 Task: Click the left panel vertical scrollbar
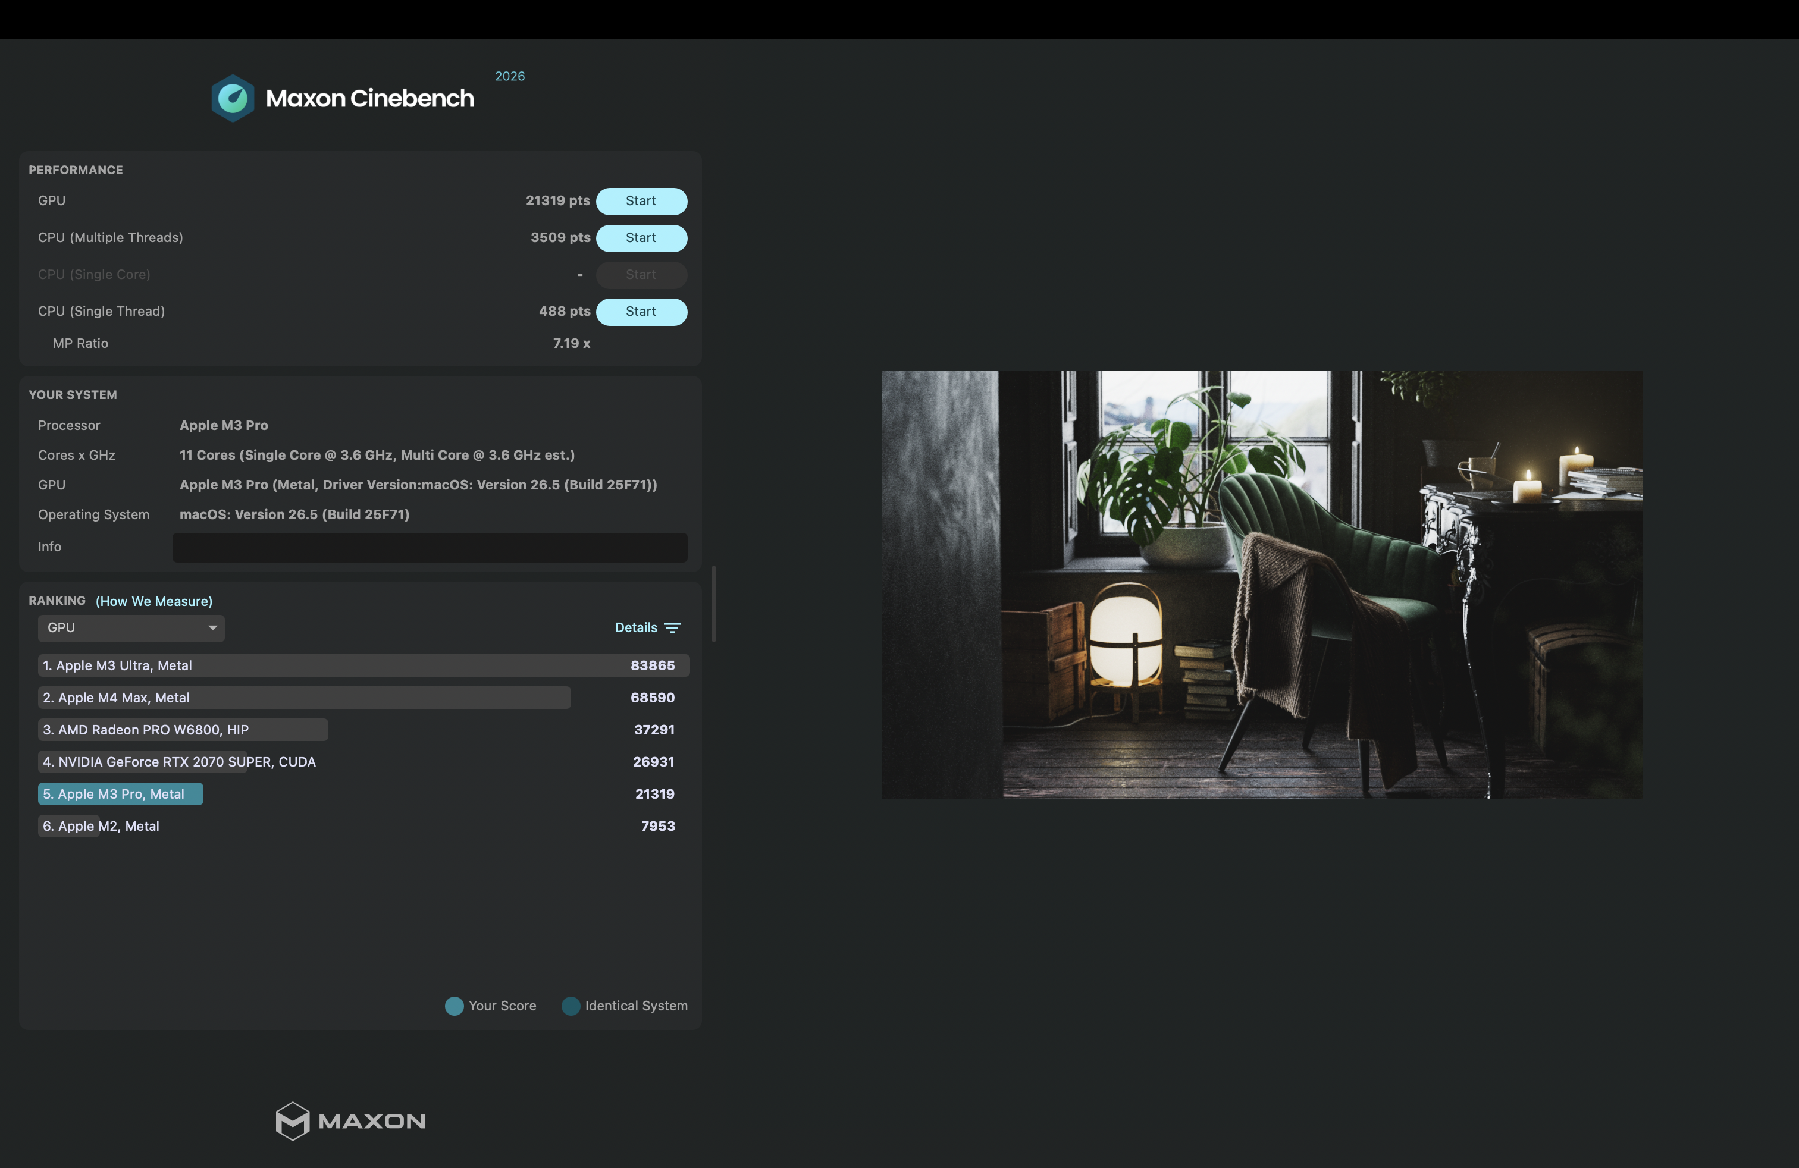(713, 604)
